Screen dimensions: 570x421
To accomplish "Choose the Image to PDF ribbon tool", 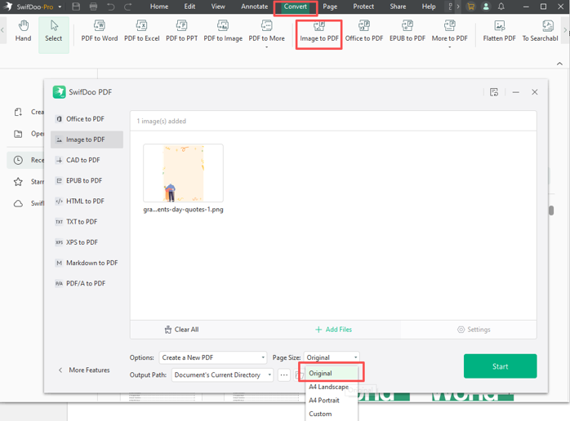I will pyautogui.click(x=318, y=31).
